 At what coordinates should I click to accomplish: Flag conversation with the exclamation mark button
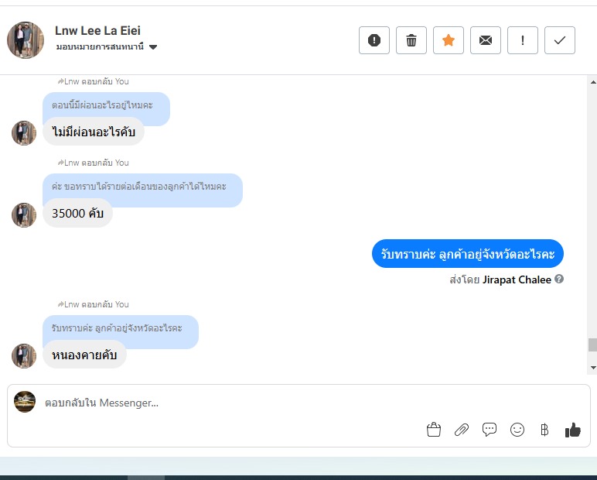tap(523, 40)
